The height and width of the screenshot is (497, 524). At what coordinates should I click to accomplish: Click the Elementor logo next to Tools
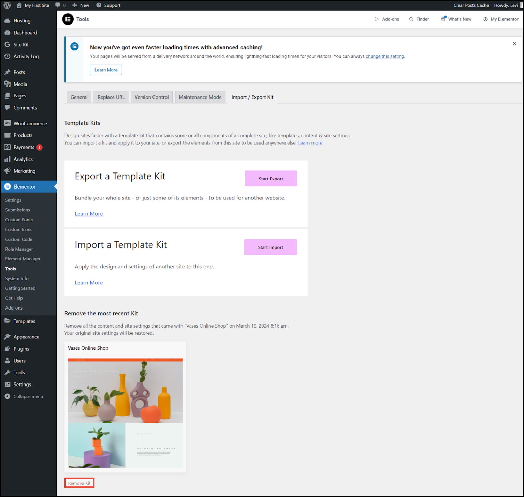coord(68,19)
